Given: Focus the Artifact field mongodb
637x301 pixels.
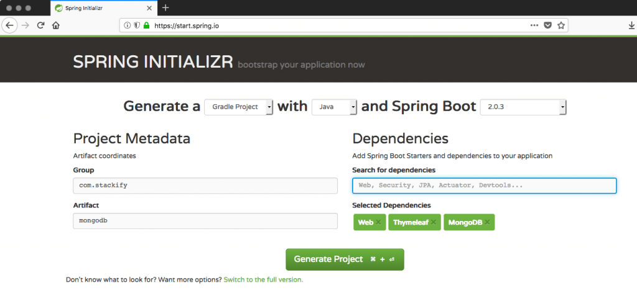Looking at the screenshot, I should click(x=205, y=221).
